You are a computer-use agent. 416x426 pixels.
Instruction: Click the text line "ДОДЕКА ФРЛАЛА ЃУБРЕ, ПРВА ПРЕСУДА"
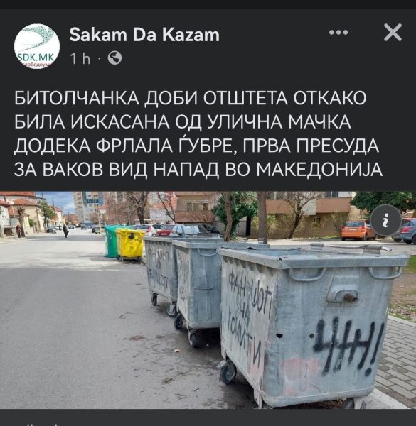[x=196, y=146]
